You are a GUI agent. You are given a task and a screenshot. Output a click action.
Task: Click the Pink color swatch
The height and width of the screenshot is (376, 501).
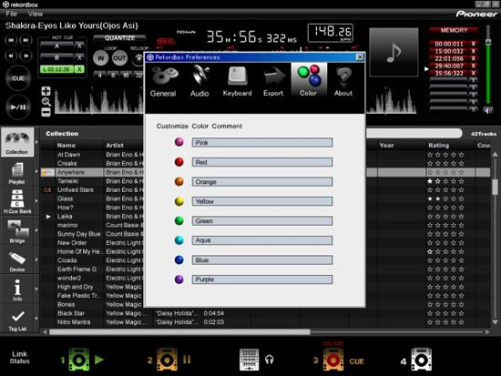tap(179, 142)
